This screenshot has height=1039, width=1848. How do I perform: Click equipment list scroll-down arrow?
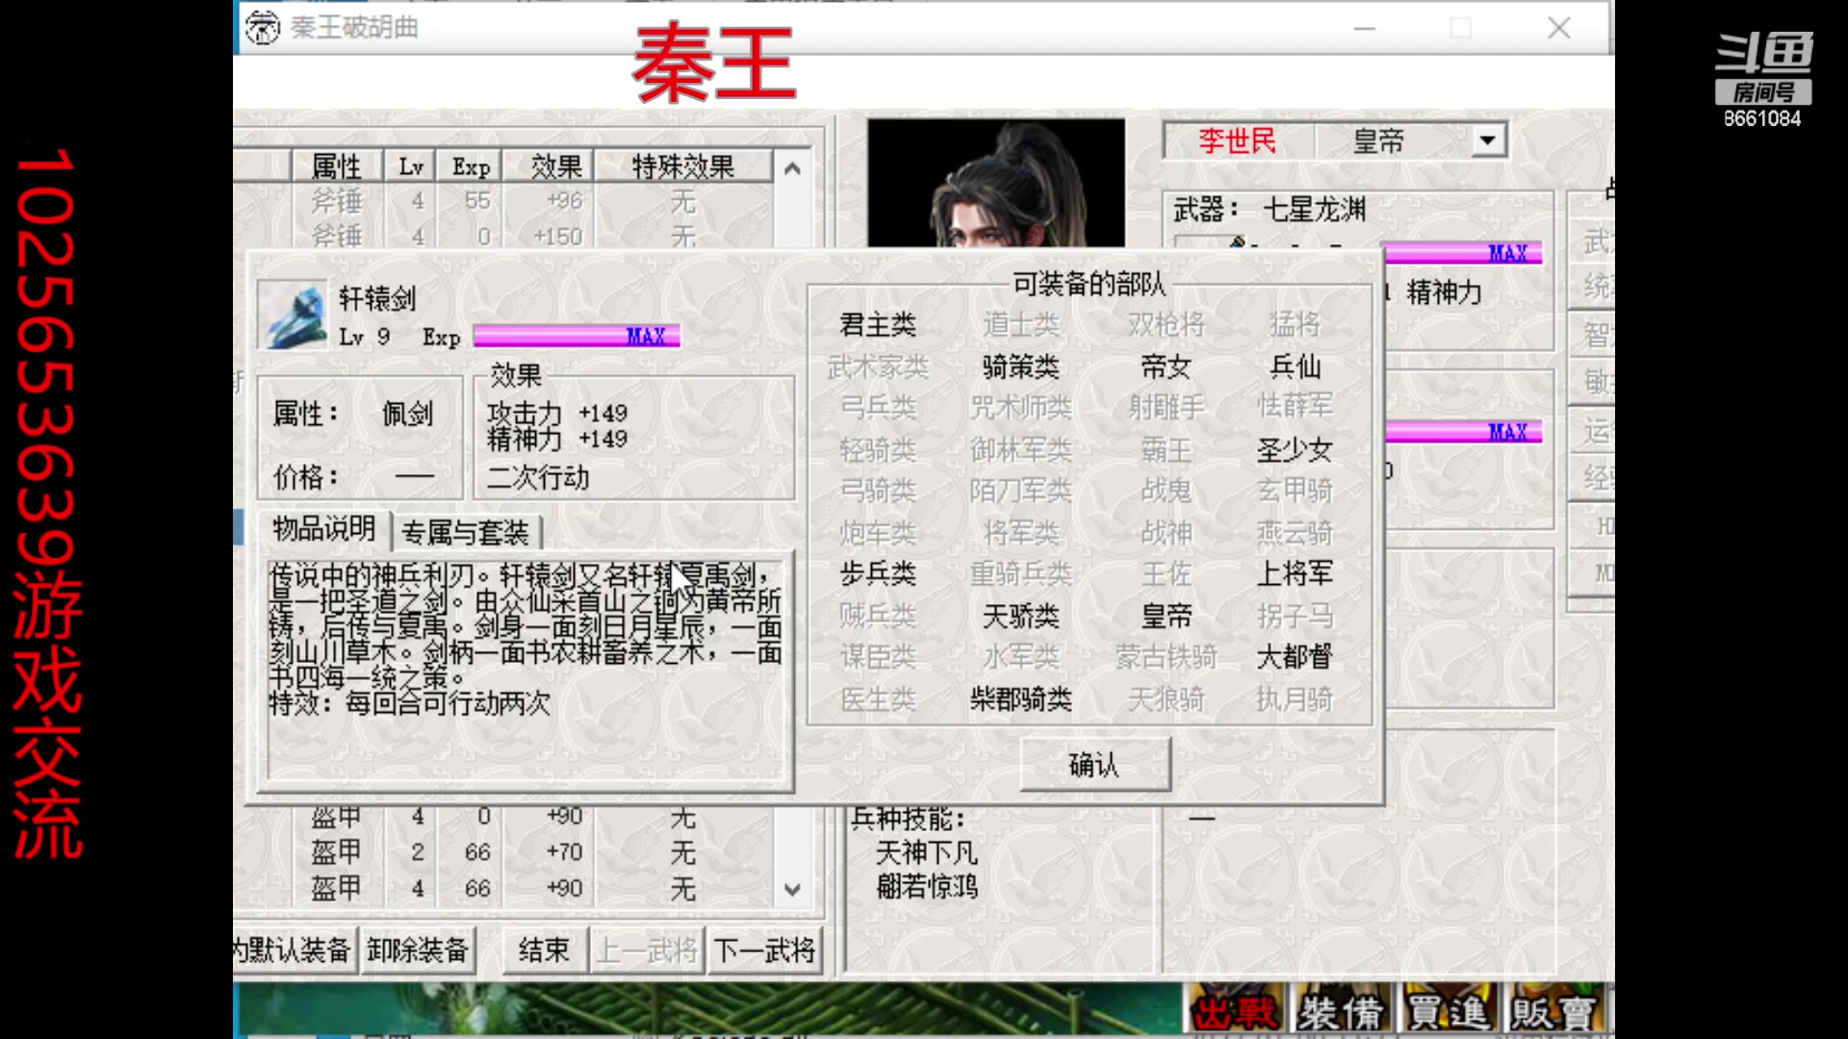coord(792,890)
